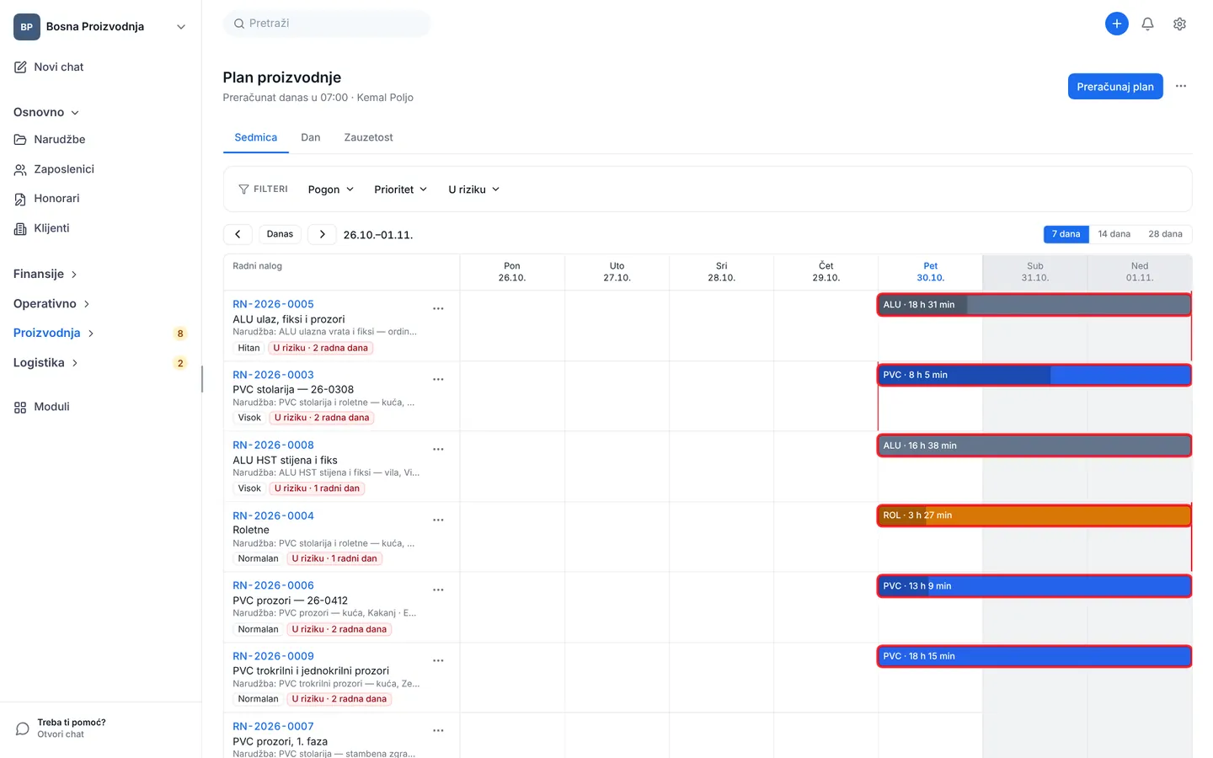Click the ROL 3 h 27 min bar
Screen dimensions: 1213x758
pyautogui.click(x=1034, y=515)
